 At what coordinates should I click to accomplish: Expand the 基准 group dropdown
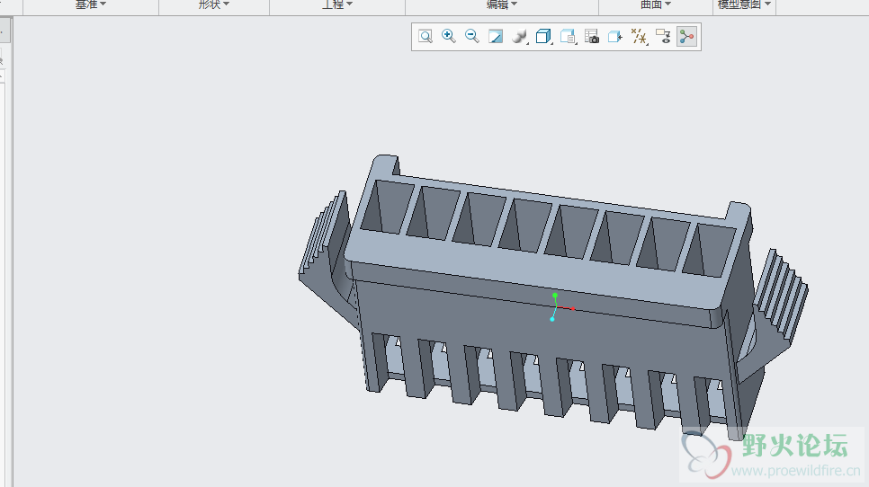click(90, 5)
